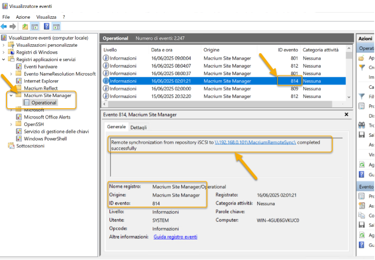375x260 pixels.
Task: Open the ? help menu
Action: point(64,17)
